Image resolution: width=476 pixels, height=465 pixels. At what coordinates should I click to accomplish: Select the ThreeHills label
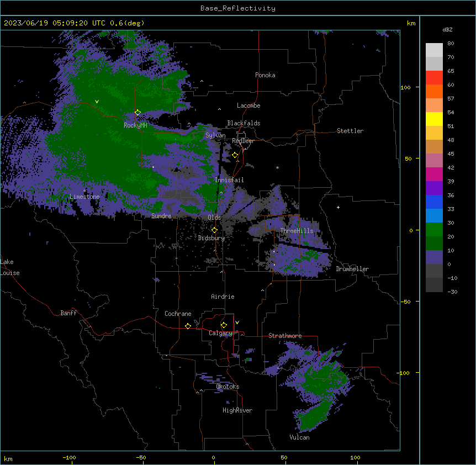(297, 231)
